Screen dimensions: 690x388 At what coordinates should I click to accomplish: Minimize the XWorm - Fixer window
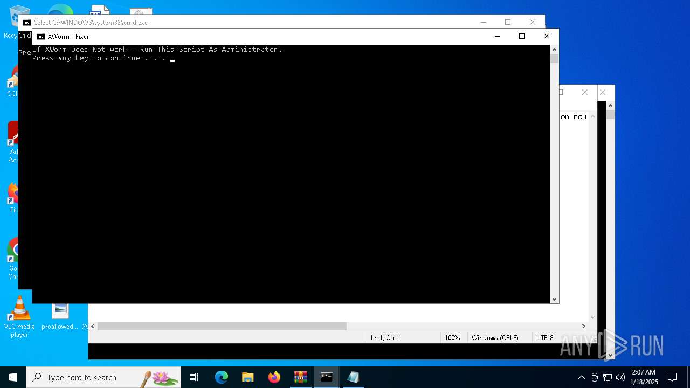[497, 36]
